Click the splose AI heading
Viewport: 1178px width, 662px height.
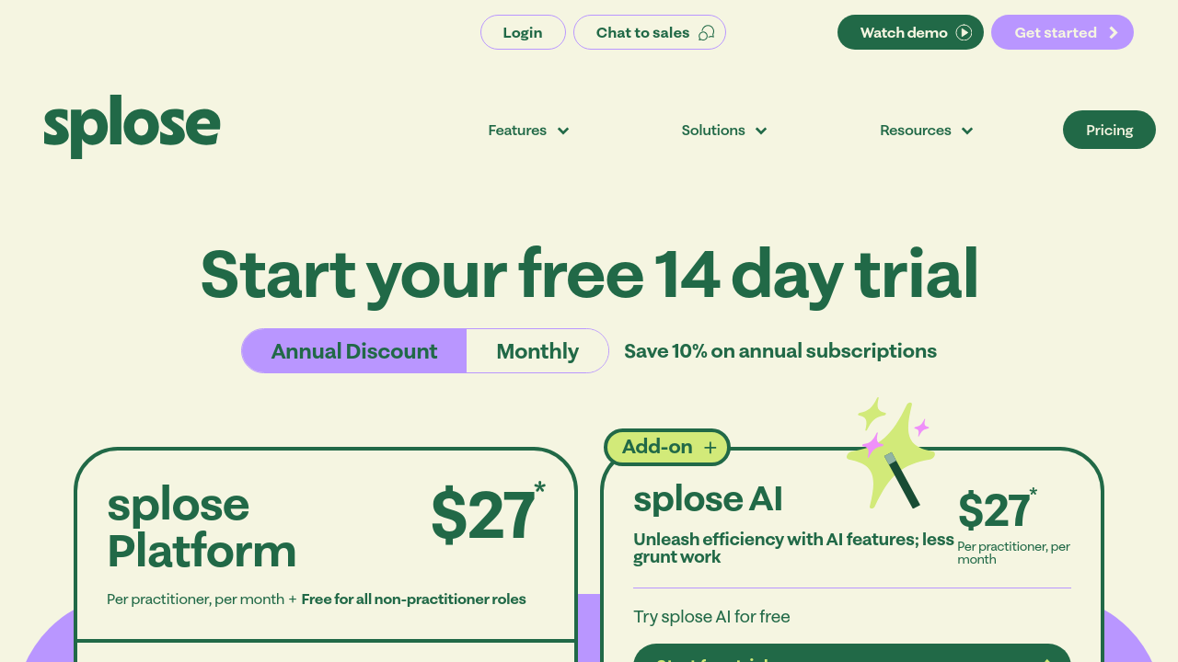click(708, 499)
